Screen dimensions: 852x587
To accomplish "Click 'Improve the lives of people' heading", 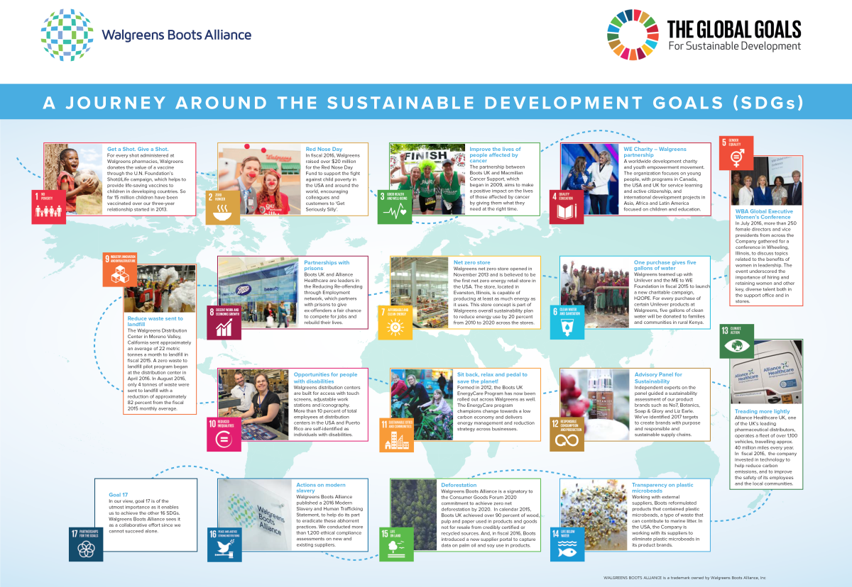I will 496,155.
